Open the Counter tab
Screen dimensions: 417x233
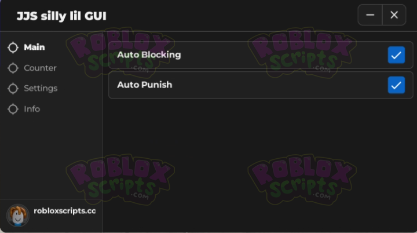[x=40, y=68]
